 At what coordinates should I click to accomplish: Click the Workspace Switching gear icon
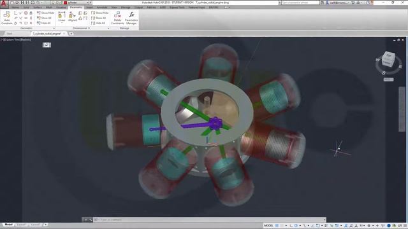coord(369,226)
